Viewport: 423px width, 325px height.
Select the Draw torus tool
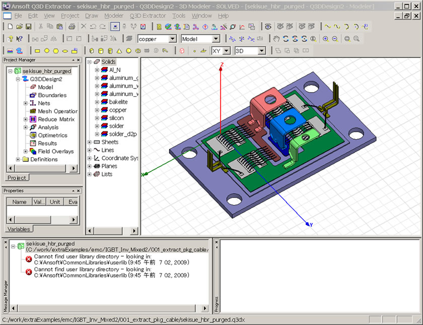point(138,51)
